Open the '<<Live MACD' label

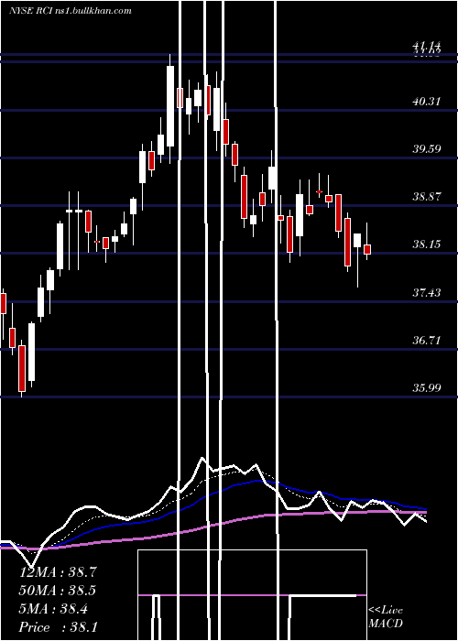click(386, 616)
